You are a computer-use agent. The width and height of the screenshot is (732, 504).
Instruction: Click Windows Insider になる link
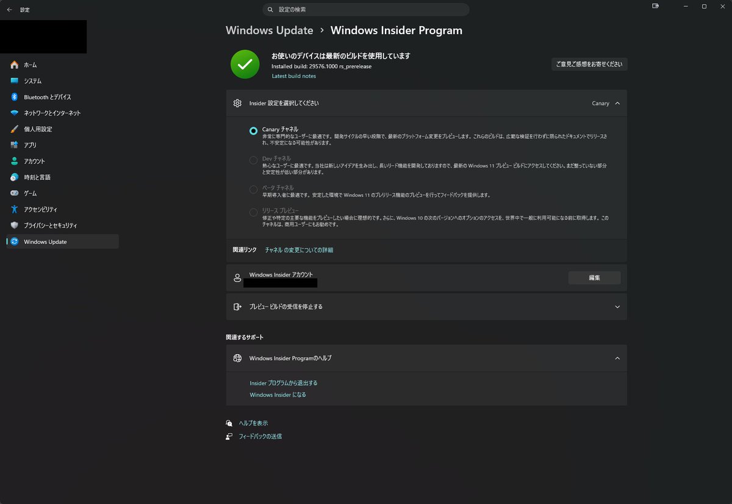278,395
